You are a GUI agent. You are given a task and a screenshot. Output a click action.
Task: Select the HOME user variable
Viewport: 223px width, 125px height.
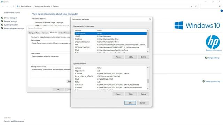click(110, 36)
